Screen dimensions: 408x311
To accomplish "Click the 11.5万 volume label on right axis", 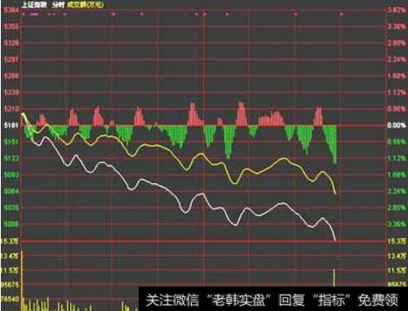I will [x=397, y=270].
